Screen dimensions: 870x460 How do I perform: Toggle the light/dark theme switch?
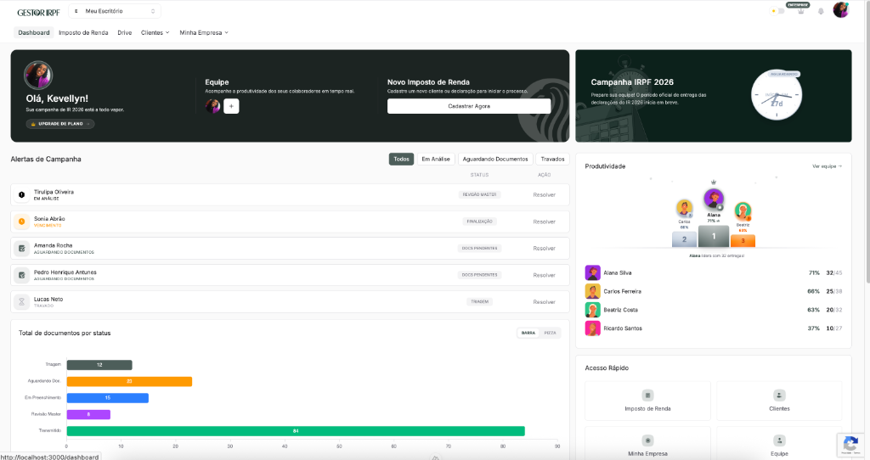point(778,11)
